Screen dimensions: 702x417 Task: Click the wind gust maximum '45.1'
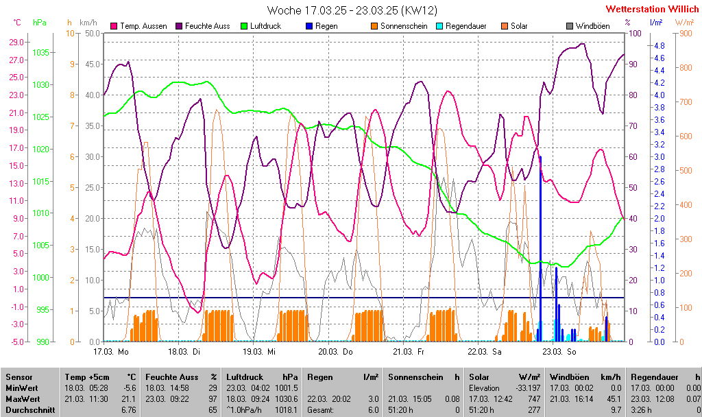pyautogui.click(x=614, y=398)
